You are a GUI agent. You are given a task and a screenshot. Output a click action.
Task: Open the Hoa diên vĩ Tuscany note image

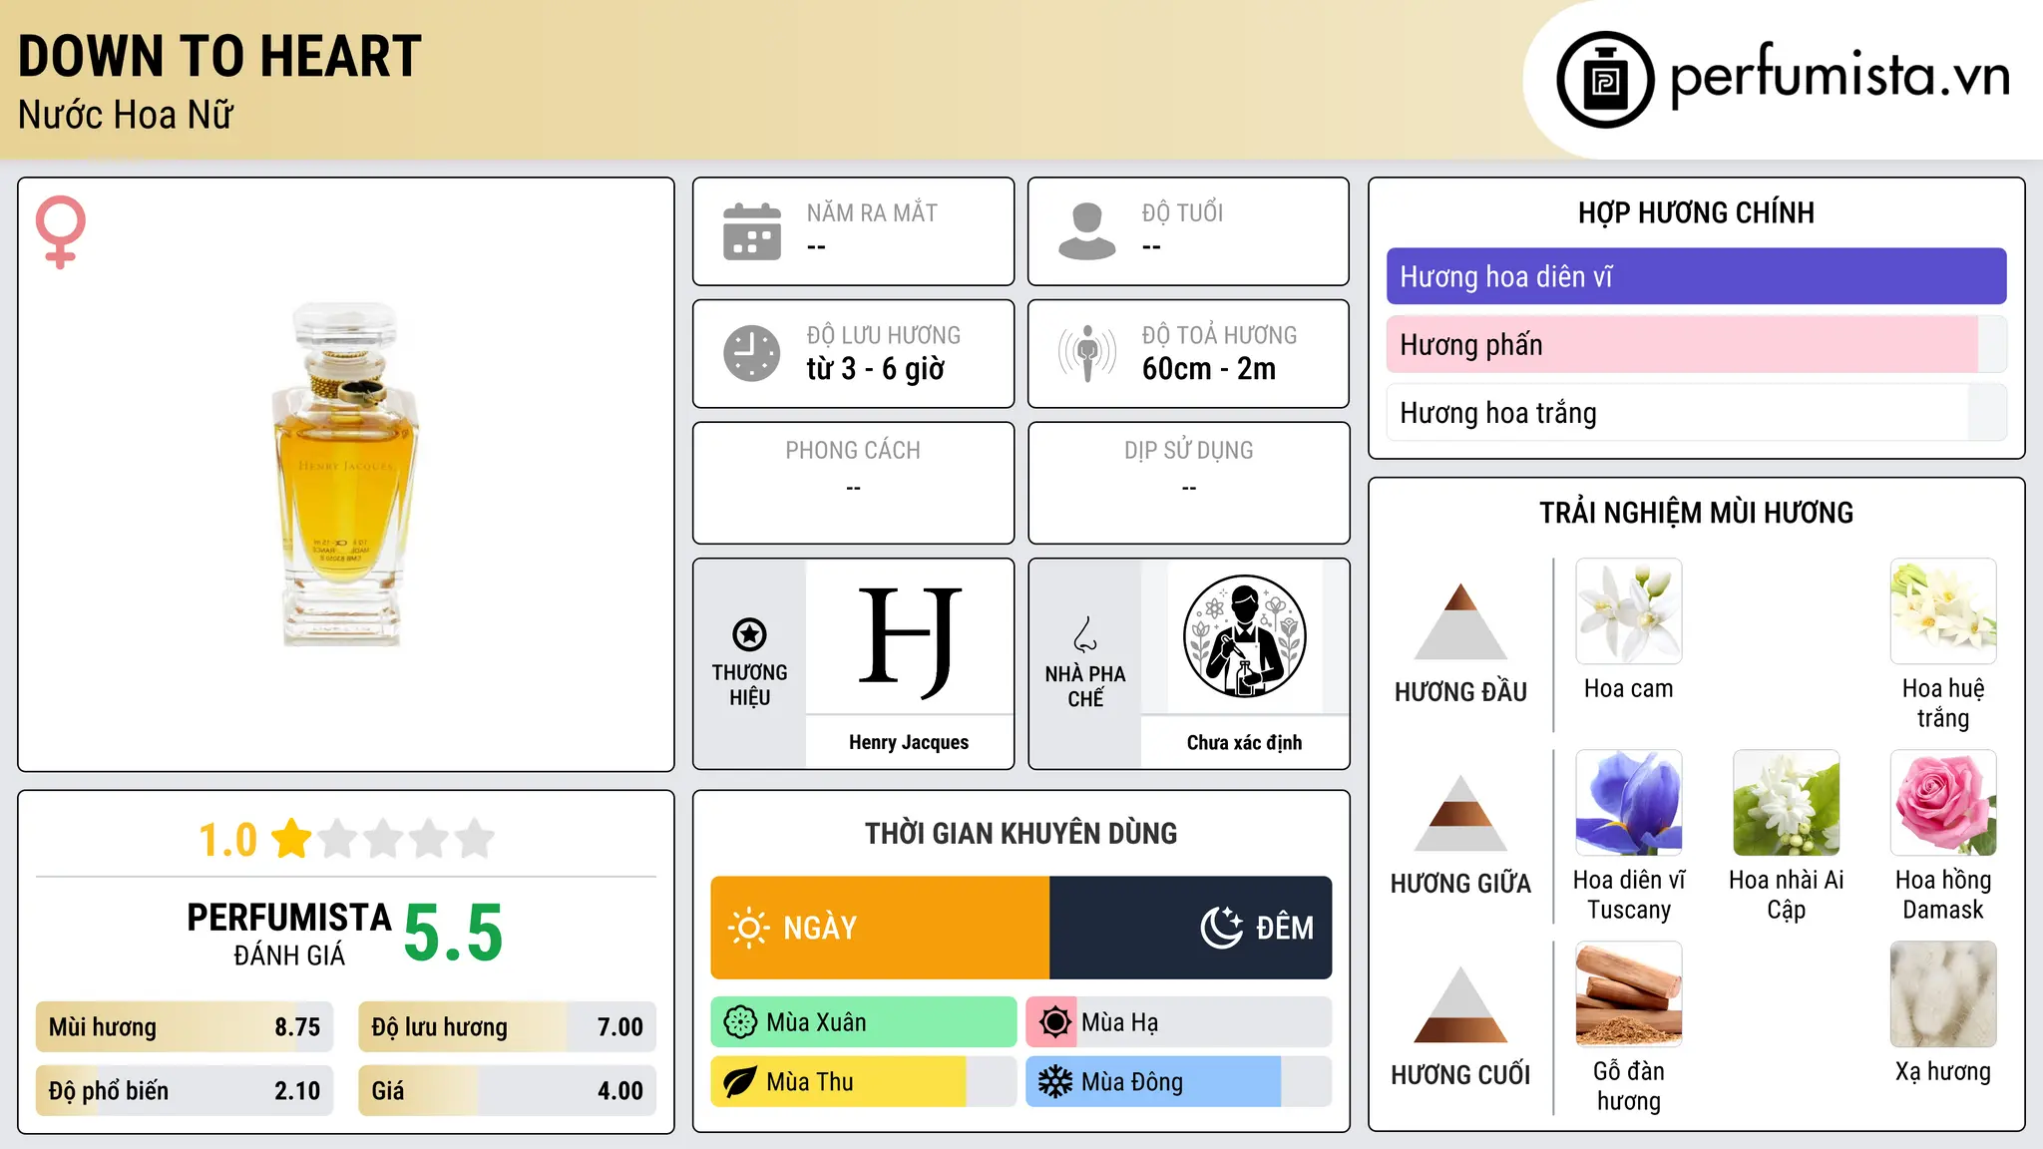click(1629, 803)
